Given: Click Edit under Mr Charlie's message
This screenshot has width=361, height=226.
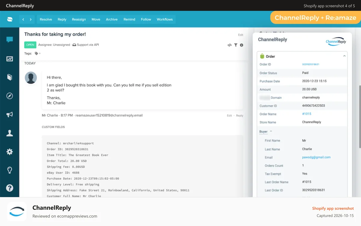Looking at the screenshot, I should coord(230,116).
